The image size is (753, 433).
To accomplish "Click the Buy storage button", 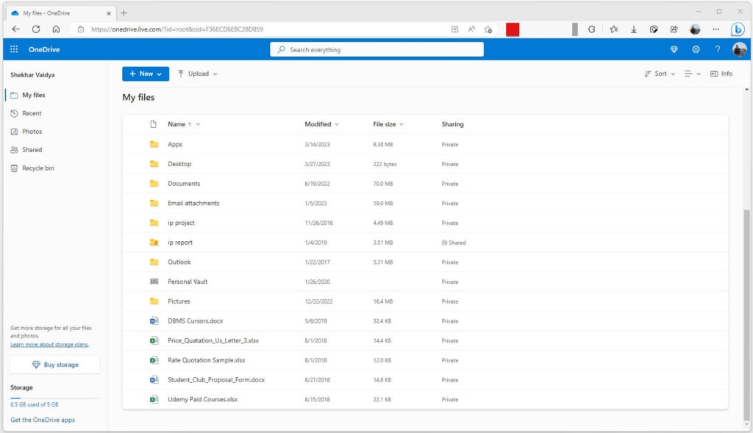I will pyautogui.click(x=55, y=365).
